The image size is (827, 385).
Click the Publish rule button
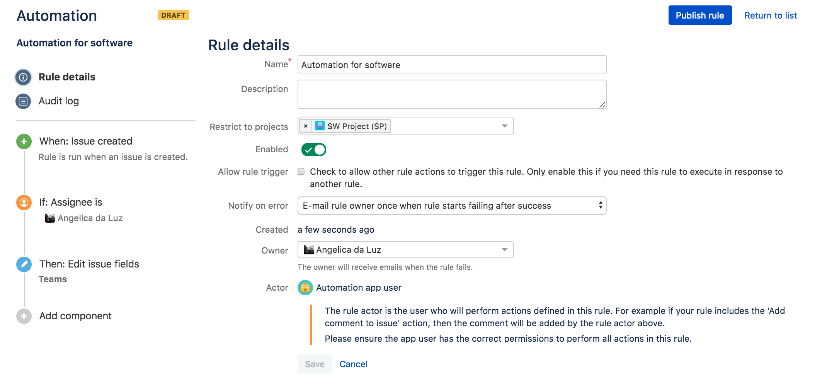pyautogui.click(x=699, y=15)
